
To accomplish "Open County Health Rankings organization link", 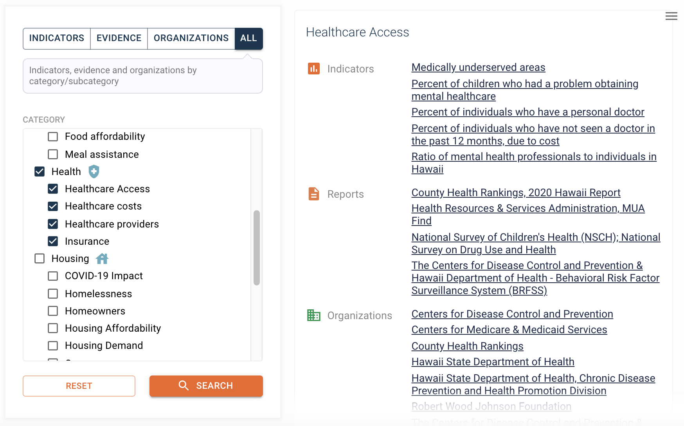I will coord(467,346).
